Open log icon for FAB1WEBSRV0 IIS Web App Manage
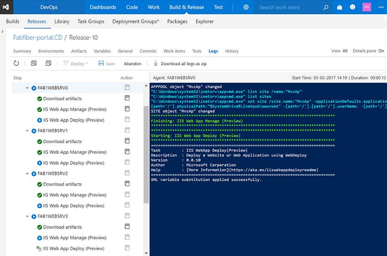The width and height of the screenshot is (387, 256). pyautogui.click(x=127, y=109)
